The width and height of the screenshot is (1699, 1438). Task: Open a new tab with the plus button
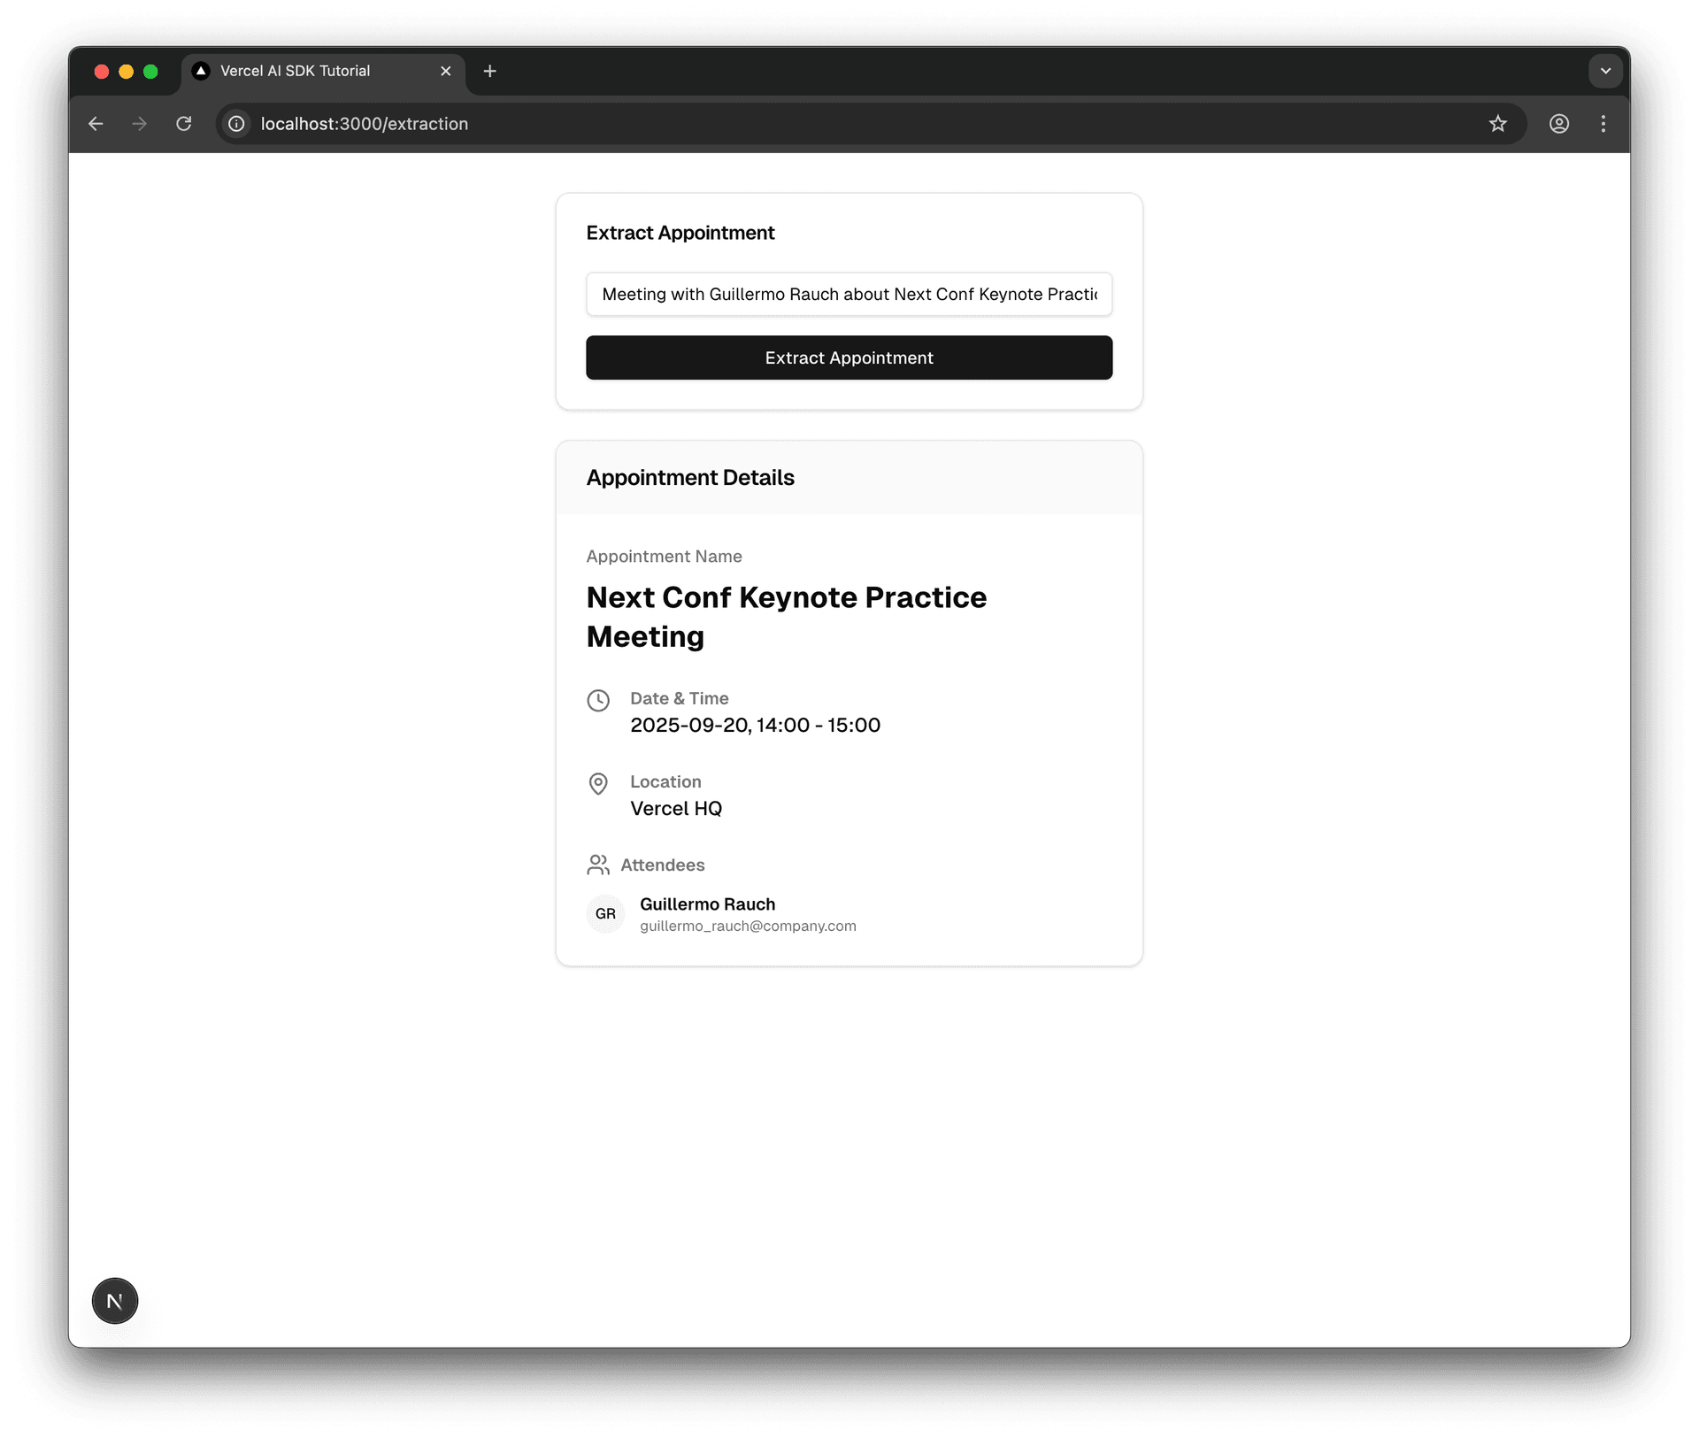tap(489, 71)
